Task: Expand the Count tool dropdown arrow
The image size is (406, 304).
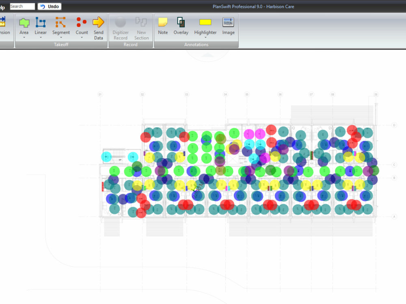Action: click(x=82, y=38)
